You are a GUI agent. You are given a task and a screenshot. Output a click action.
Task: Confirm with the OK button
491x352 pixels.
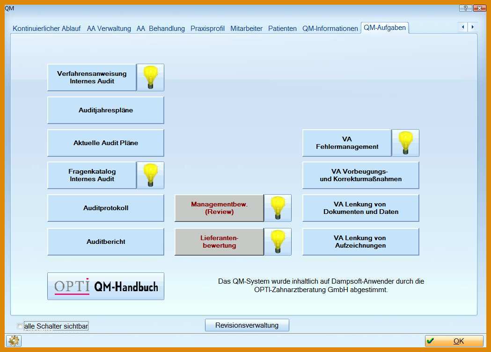(x=454, y=341)
